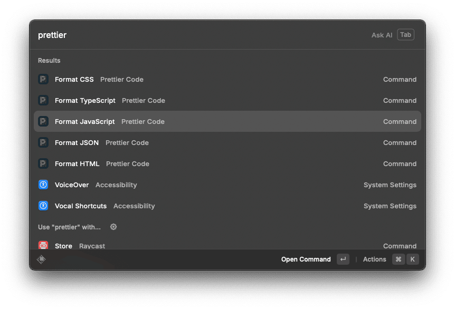Viewport: 455px width, 309px height.
Task: Click the Prettier icon beside Format TypeScript
Action: coord(43,100)
